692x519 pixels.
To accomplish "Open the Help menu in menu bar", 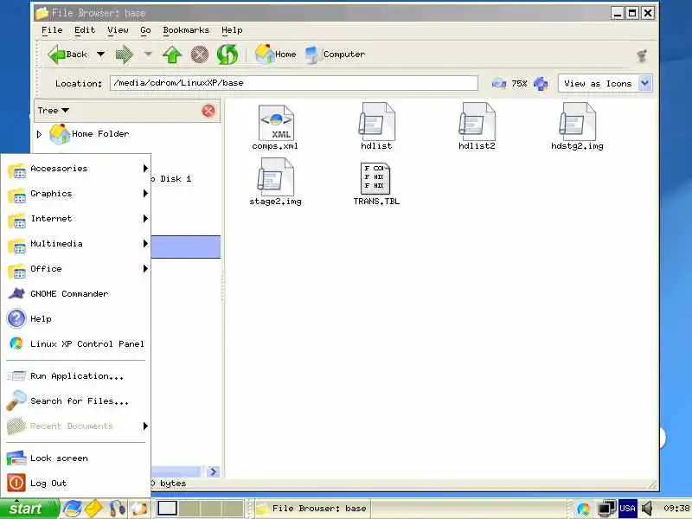I will click(x=232, y=30).
